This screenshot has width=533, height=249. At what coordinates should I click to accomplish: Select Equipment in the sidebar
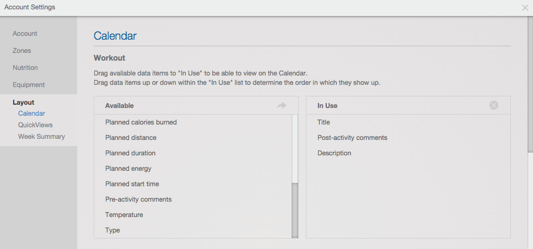click(29, 85)
